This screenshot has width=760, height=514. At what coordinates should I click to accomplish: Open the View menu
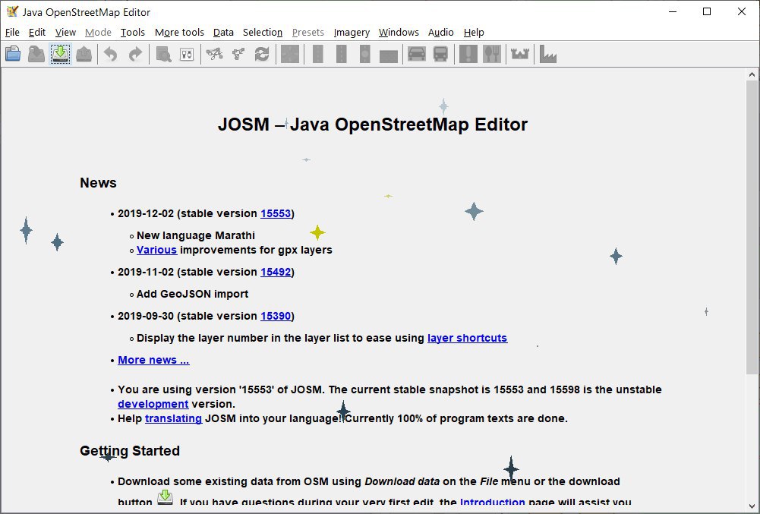pyautogui.click(x=65, y=33)
